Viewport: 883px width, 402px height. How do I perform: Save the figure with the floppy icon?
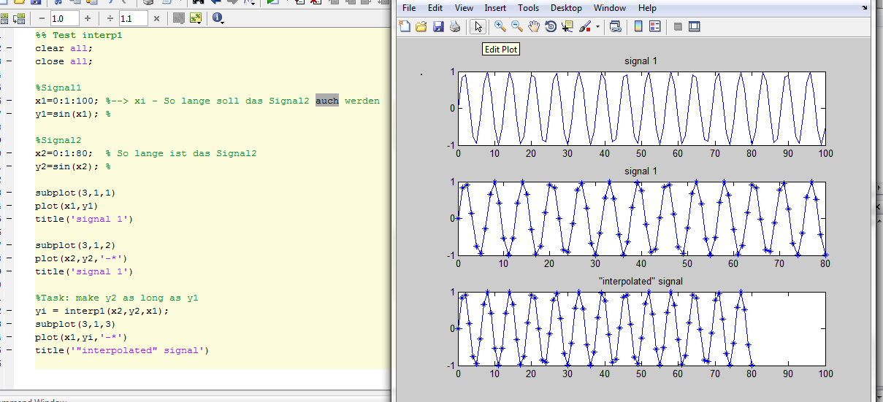[438, 27]
